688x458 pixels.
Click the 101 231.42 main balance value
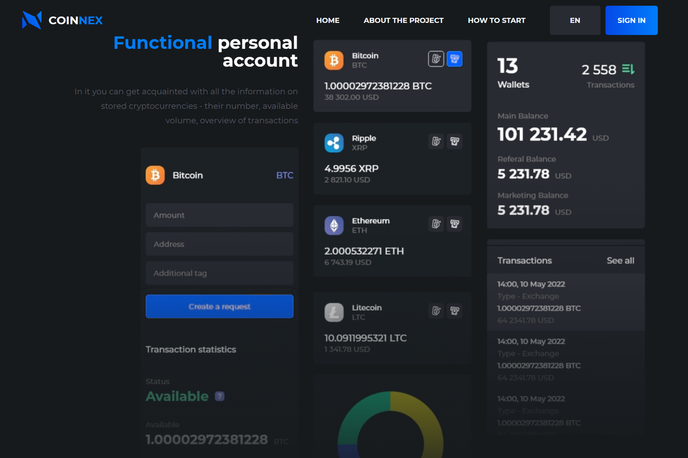pos(542,134)
